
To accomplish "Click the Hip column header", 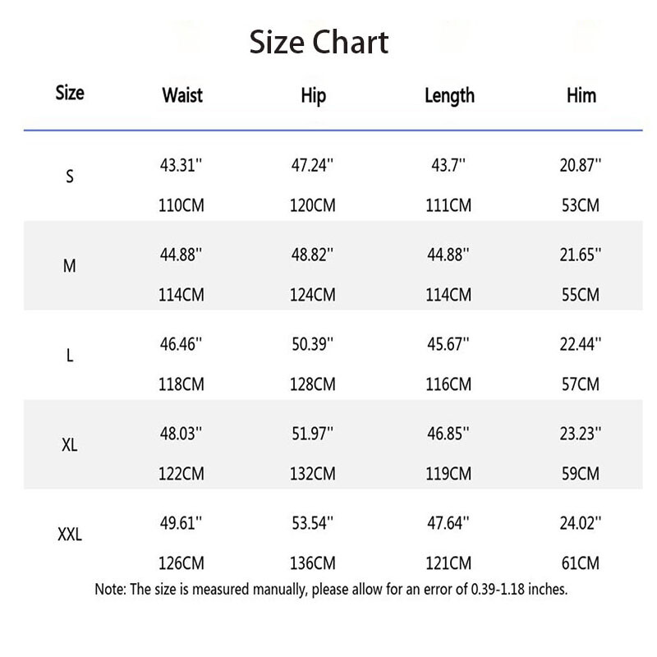I will pyautogui.click(x=313, y=95).
